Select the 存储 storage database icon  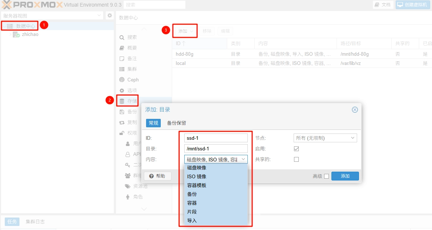122,101
